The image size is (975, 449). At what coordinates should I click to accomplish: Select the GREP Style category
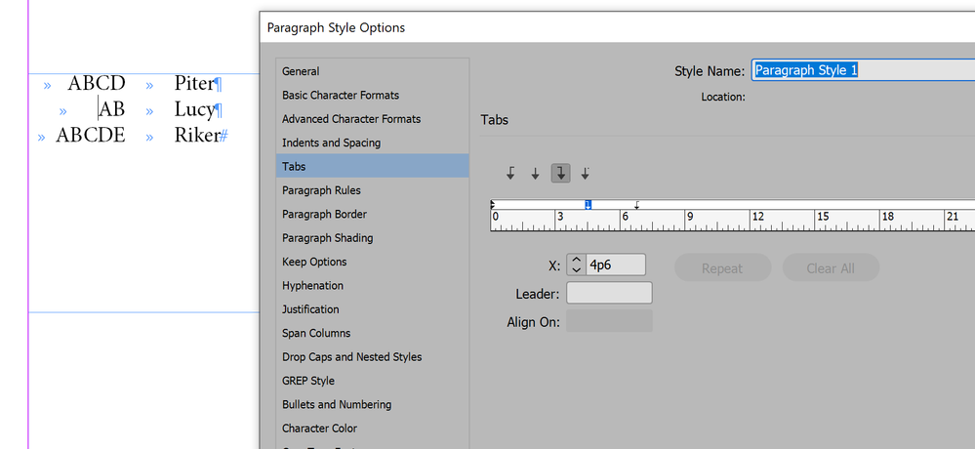(308, 381)
